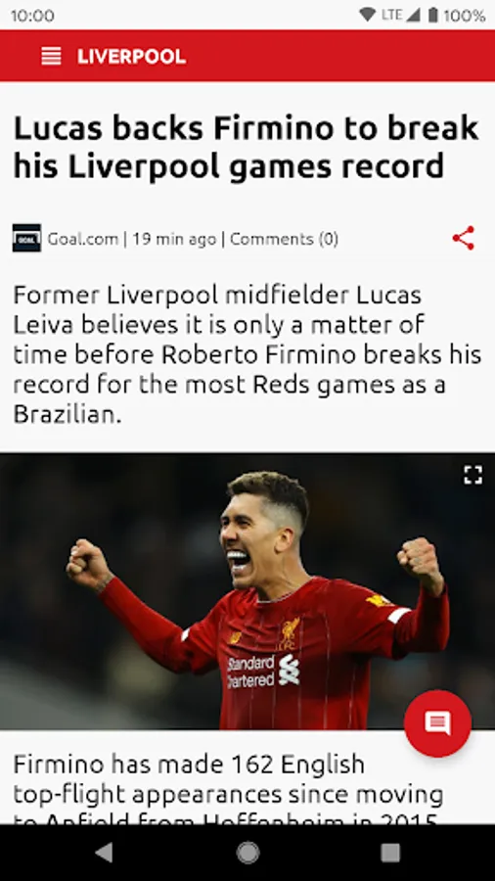Expand Firmino photo to fullscreen
Image resolution: width=495 pixels, height=881 pixels.
[473, 475]
